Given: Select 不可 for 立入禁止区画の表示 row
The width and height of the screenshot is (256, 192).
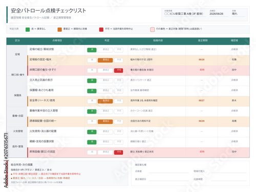Looking at the screenshot, I should pos(118,80).
